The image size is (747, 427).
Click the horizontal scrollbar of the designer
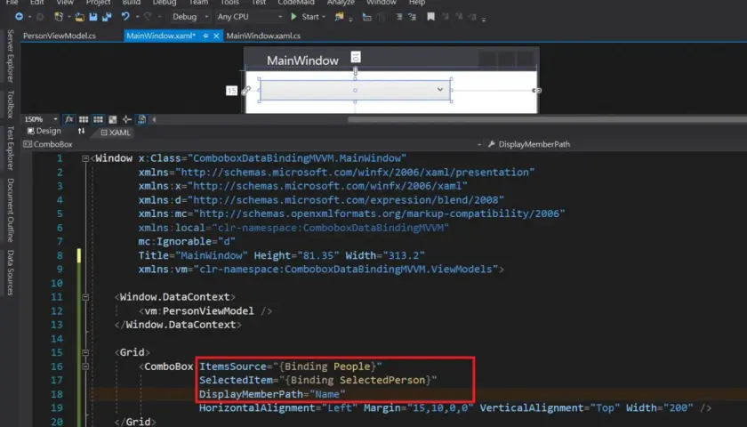pyautogui.click(x=547, y=119)
